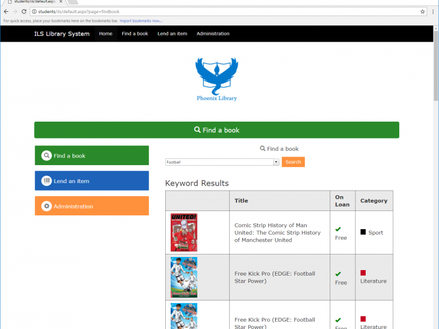The width and height of the screenshot is (439, 329).
Task: Click the orange Search button
Action: tap(293, 162)
